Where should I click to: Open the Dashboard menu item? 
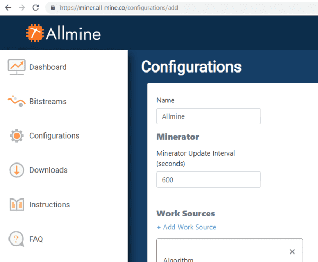tap(48, 67)
